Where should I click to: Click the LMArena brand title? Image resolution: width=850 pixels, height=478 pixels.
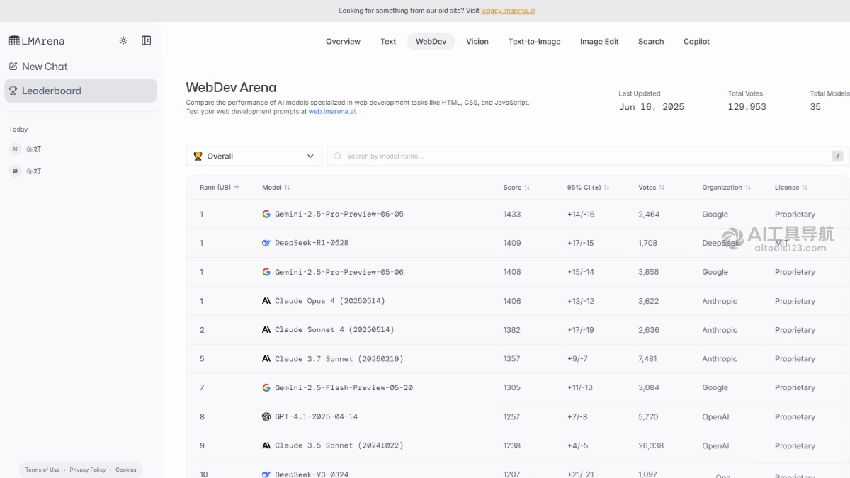[x=43, y=41]
